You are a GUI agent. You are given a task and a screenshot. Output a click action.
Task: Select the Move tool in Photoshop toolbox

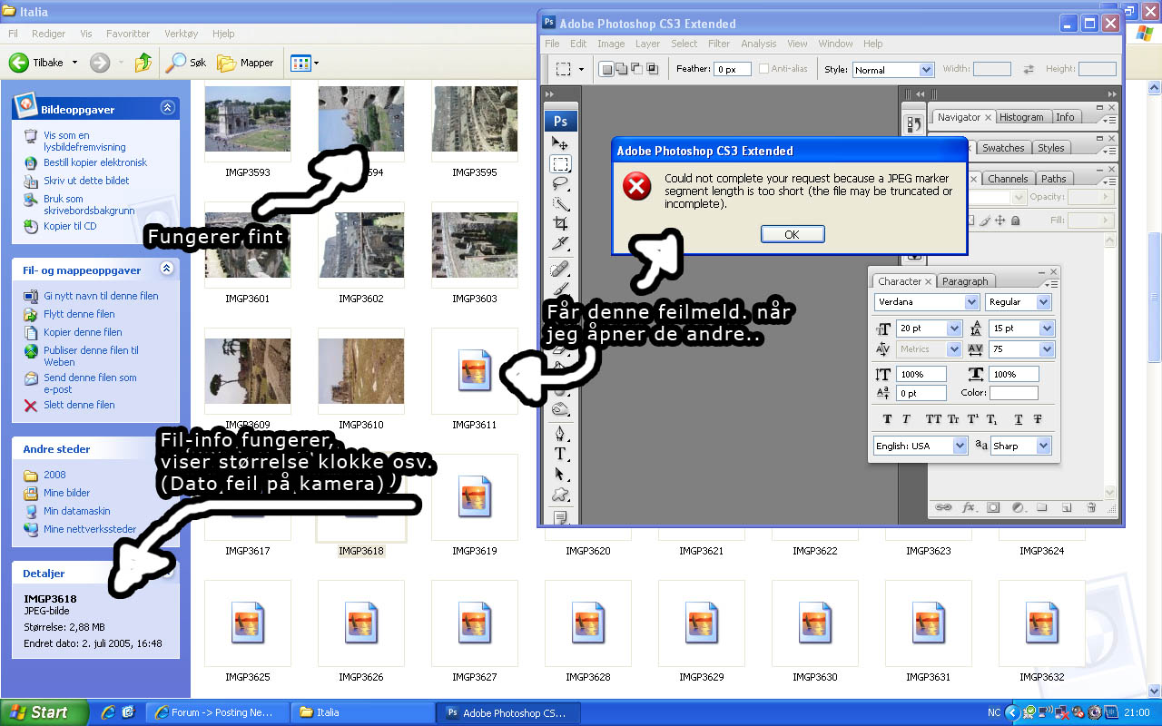[x=560, y=143]
